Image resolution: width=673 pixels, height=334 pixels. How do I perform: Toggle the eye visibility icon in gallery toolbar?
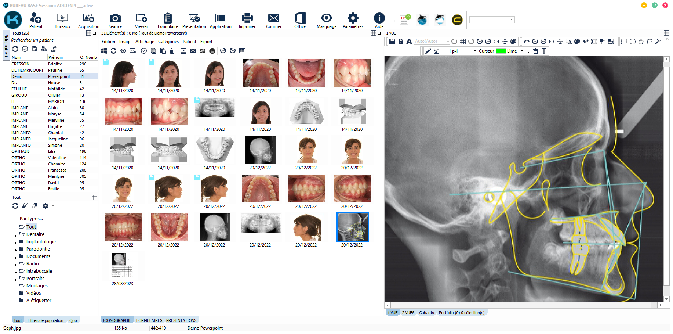pos(123,51)
